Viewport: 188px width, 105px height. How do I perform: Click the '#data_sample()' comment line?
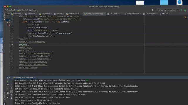(x=26, y=50)
